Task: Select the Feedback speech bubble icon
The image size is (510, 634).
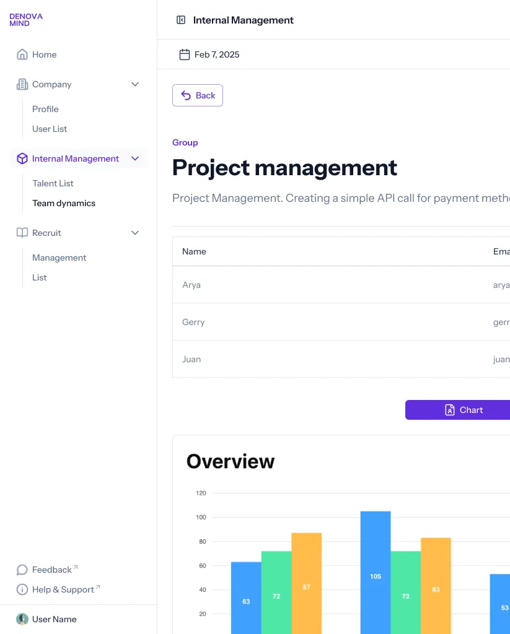Action: 22,570
